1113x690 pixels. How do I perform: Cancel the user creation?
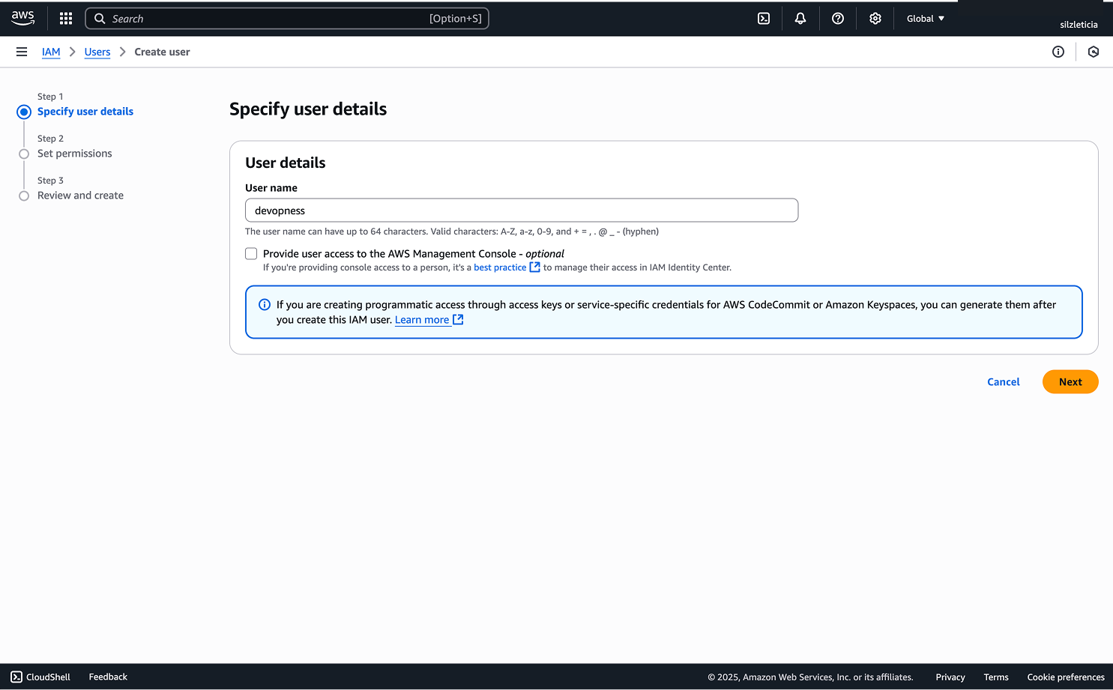(x=1003, y=382)
